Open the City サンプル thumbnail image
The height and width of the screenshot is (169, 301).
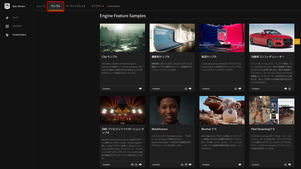click(x=123, y=38)
